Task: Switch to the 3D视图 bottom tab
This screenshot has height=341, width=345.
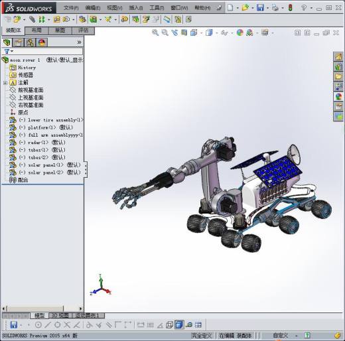Action: 60,316
